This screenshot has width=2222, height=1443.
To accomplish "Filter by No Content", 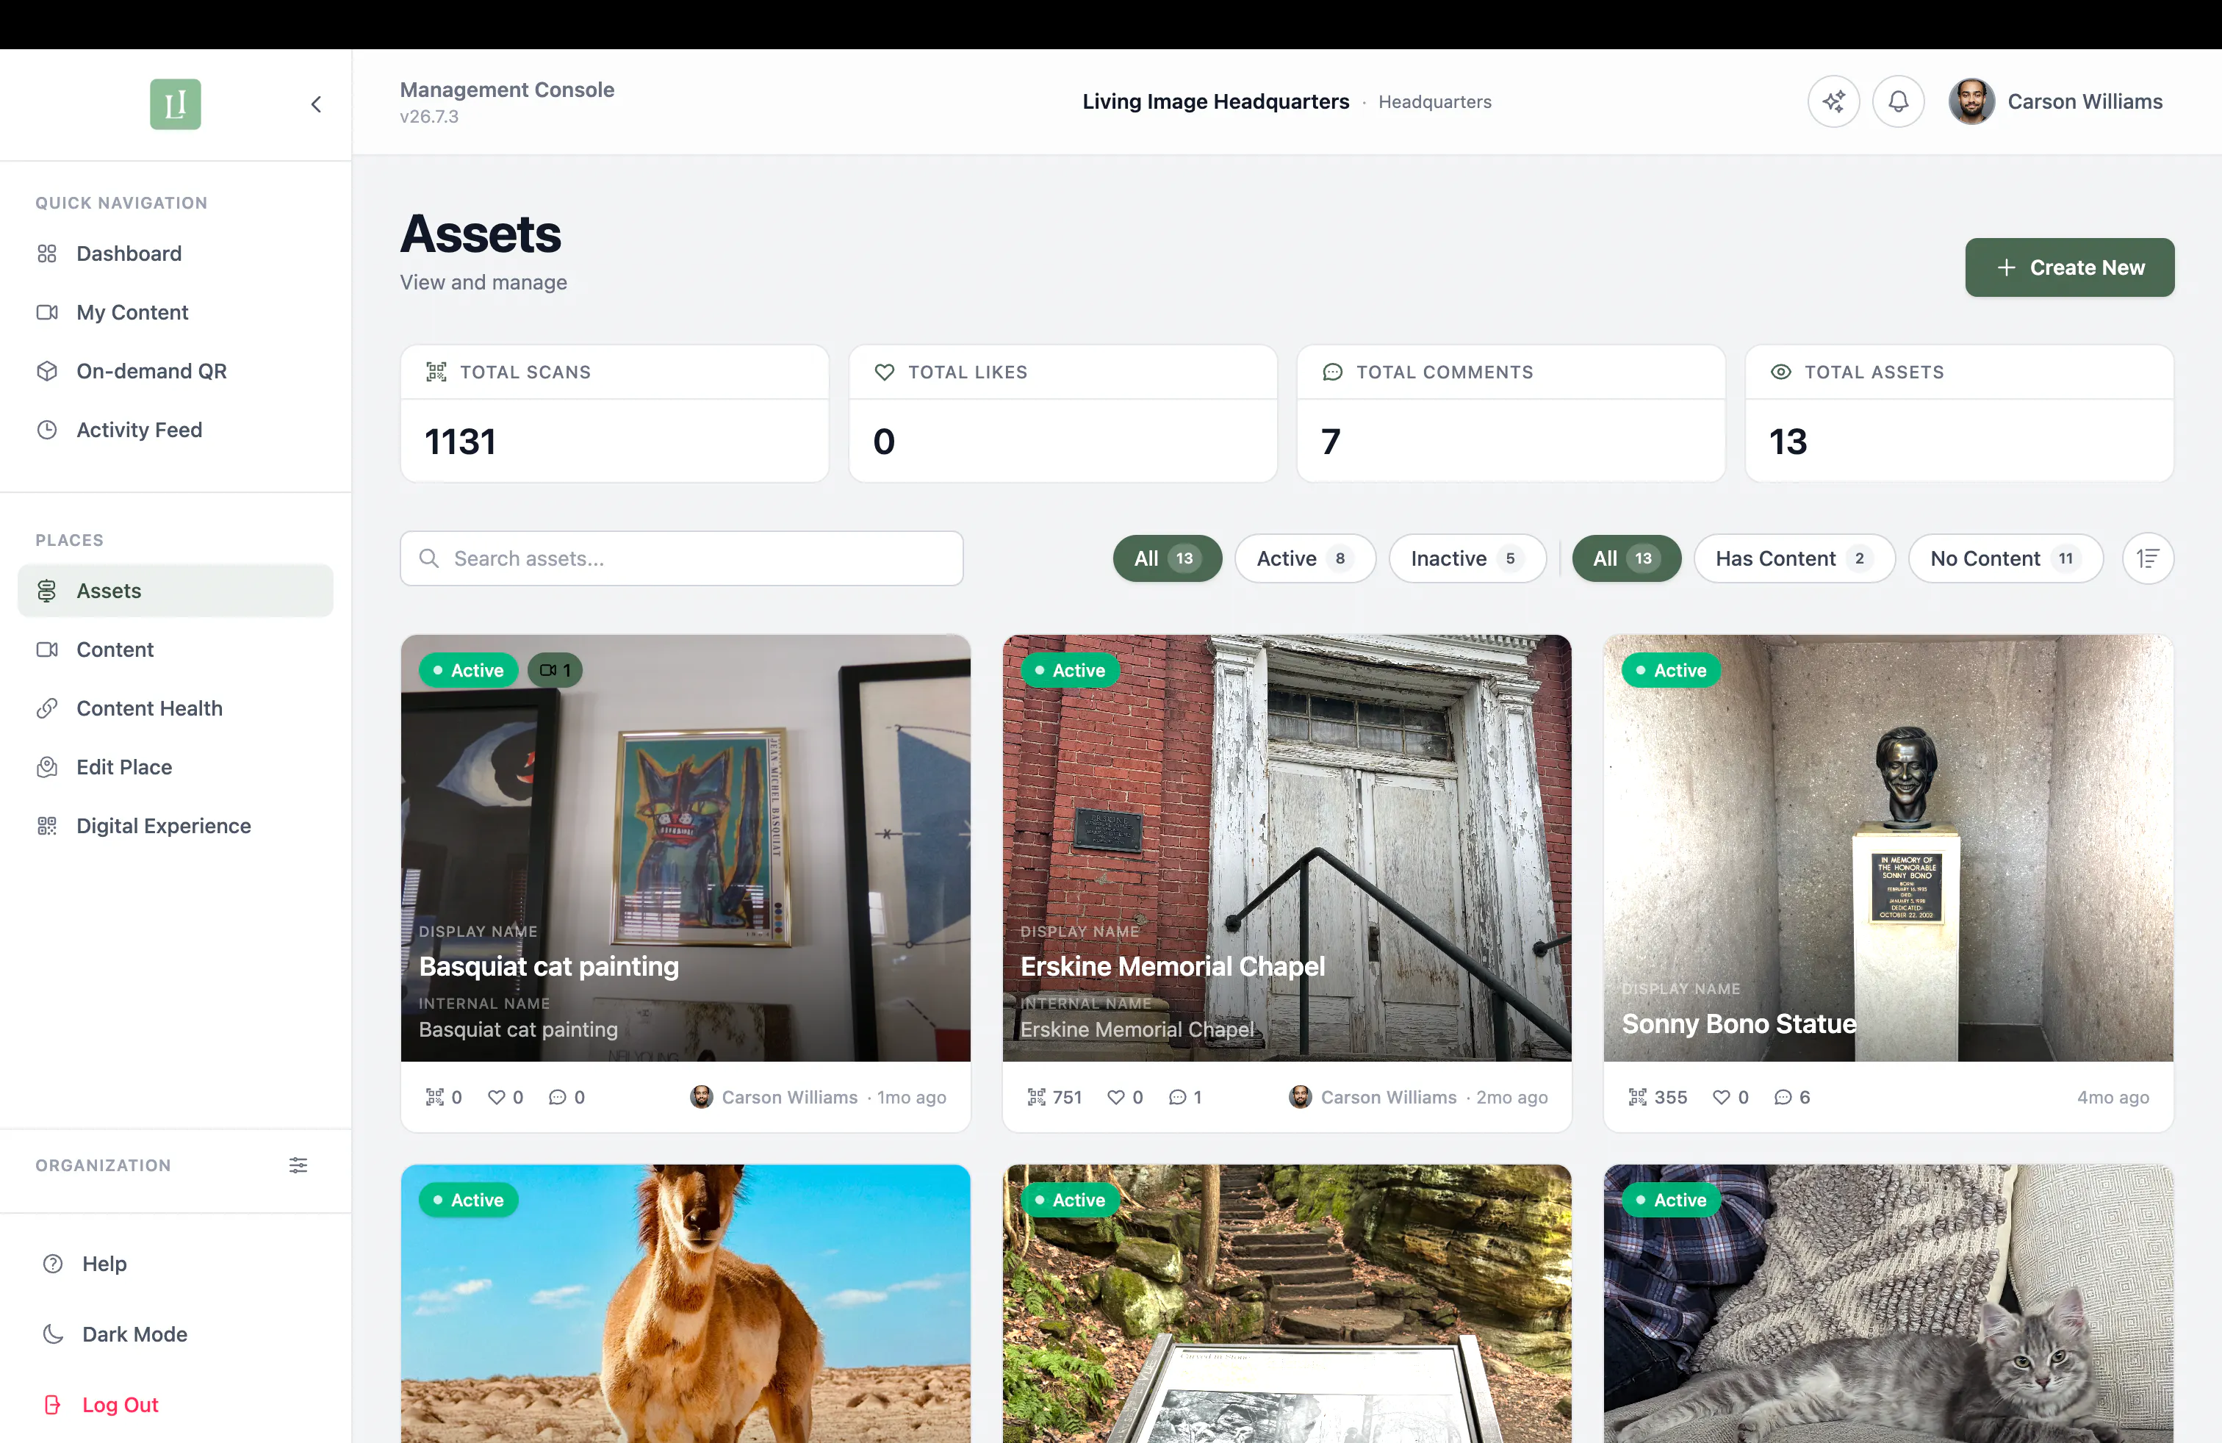I will coord(2005,558).
